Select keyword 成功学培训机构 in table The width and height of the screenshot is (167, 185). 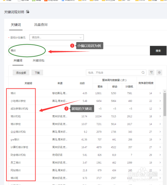19,109
